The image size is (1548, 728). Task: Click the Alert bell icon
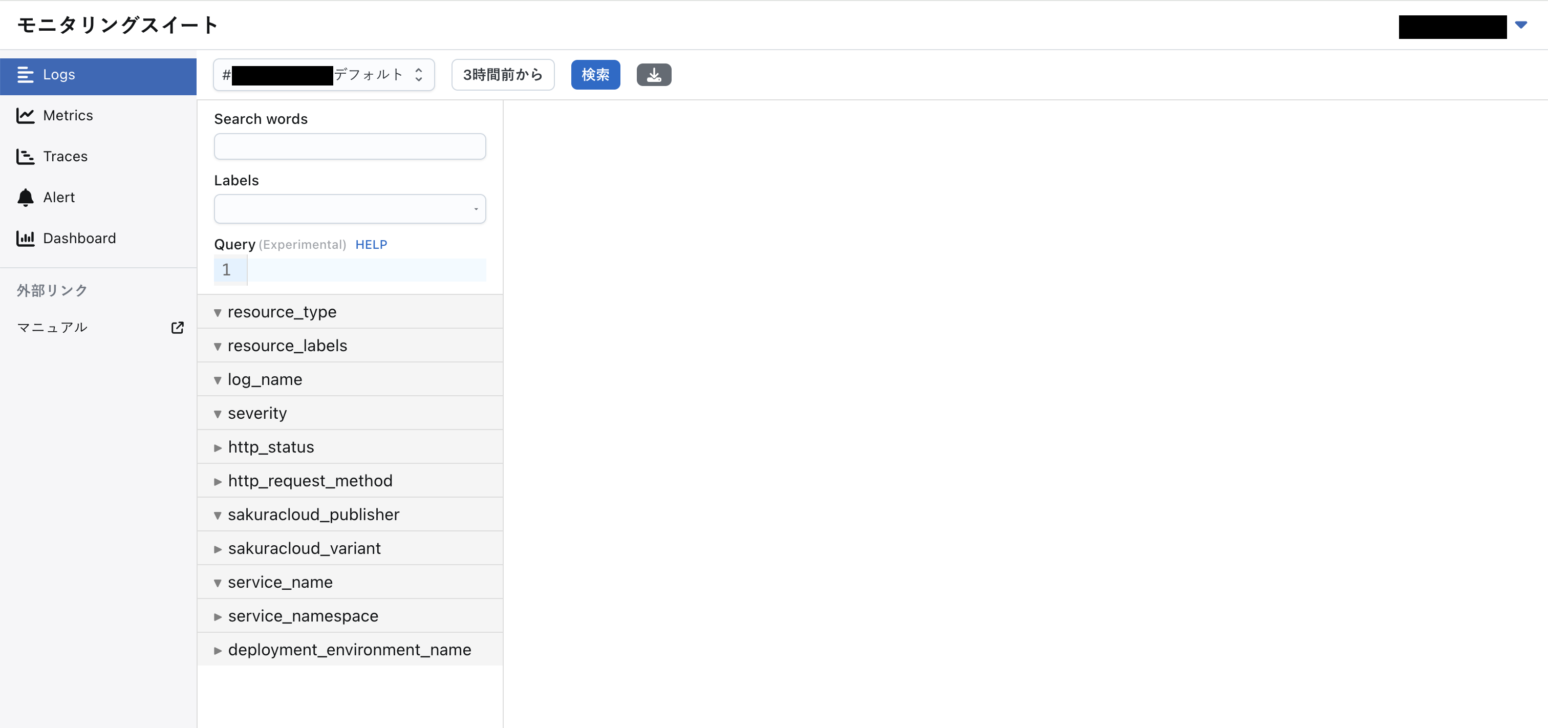25,197
